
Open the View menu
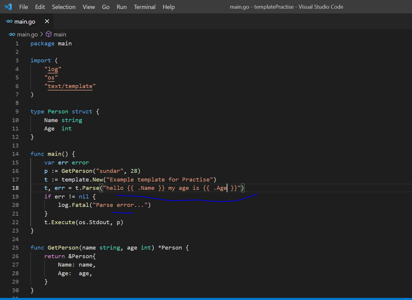tap(89, 7)
